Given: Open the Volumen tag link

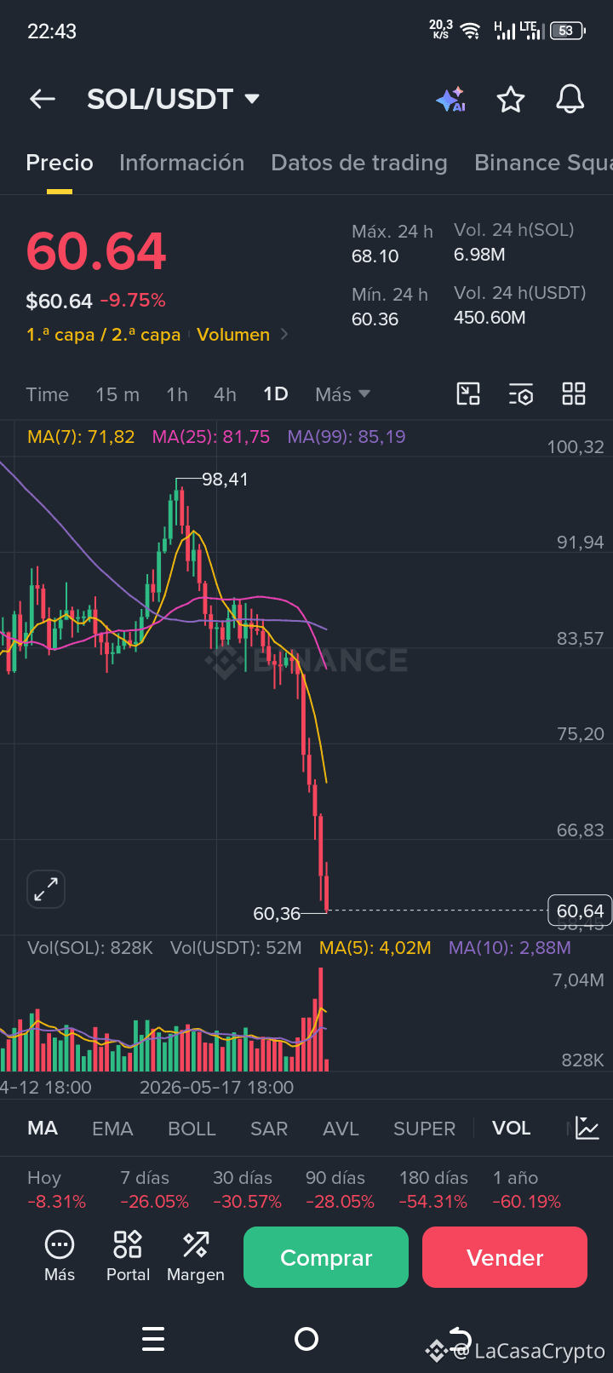Looking at the screenshot, I should 233,335.
